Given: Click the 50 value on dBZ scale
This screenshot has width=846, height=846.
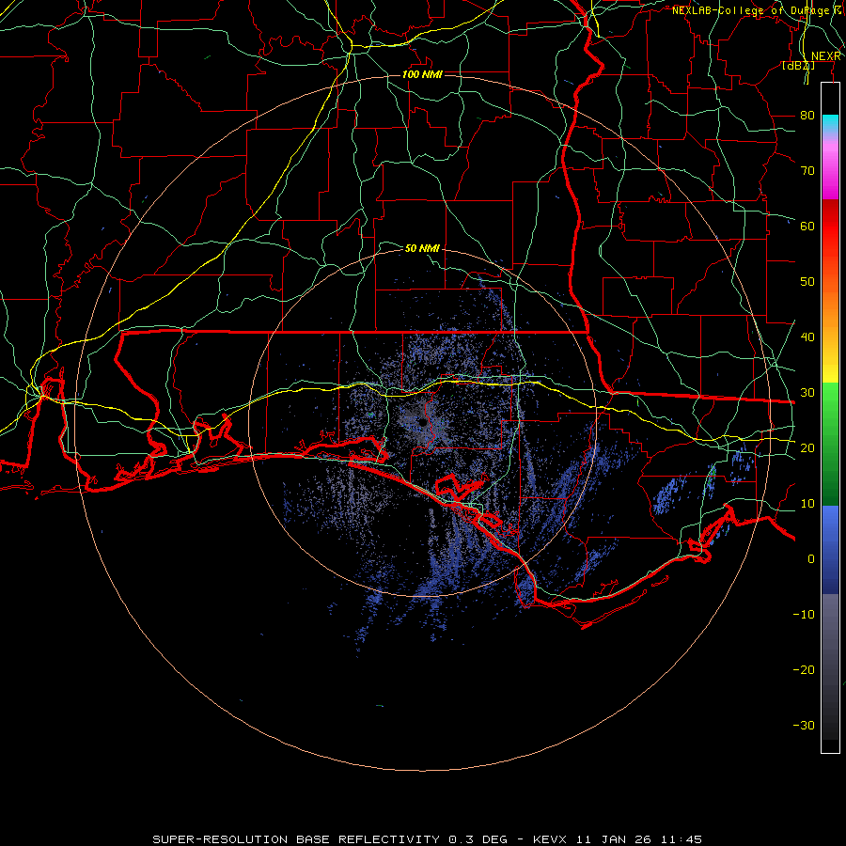Looking at the screenshot, I should tap(807, 282).
